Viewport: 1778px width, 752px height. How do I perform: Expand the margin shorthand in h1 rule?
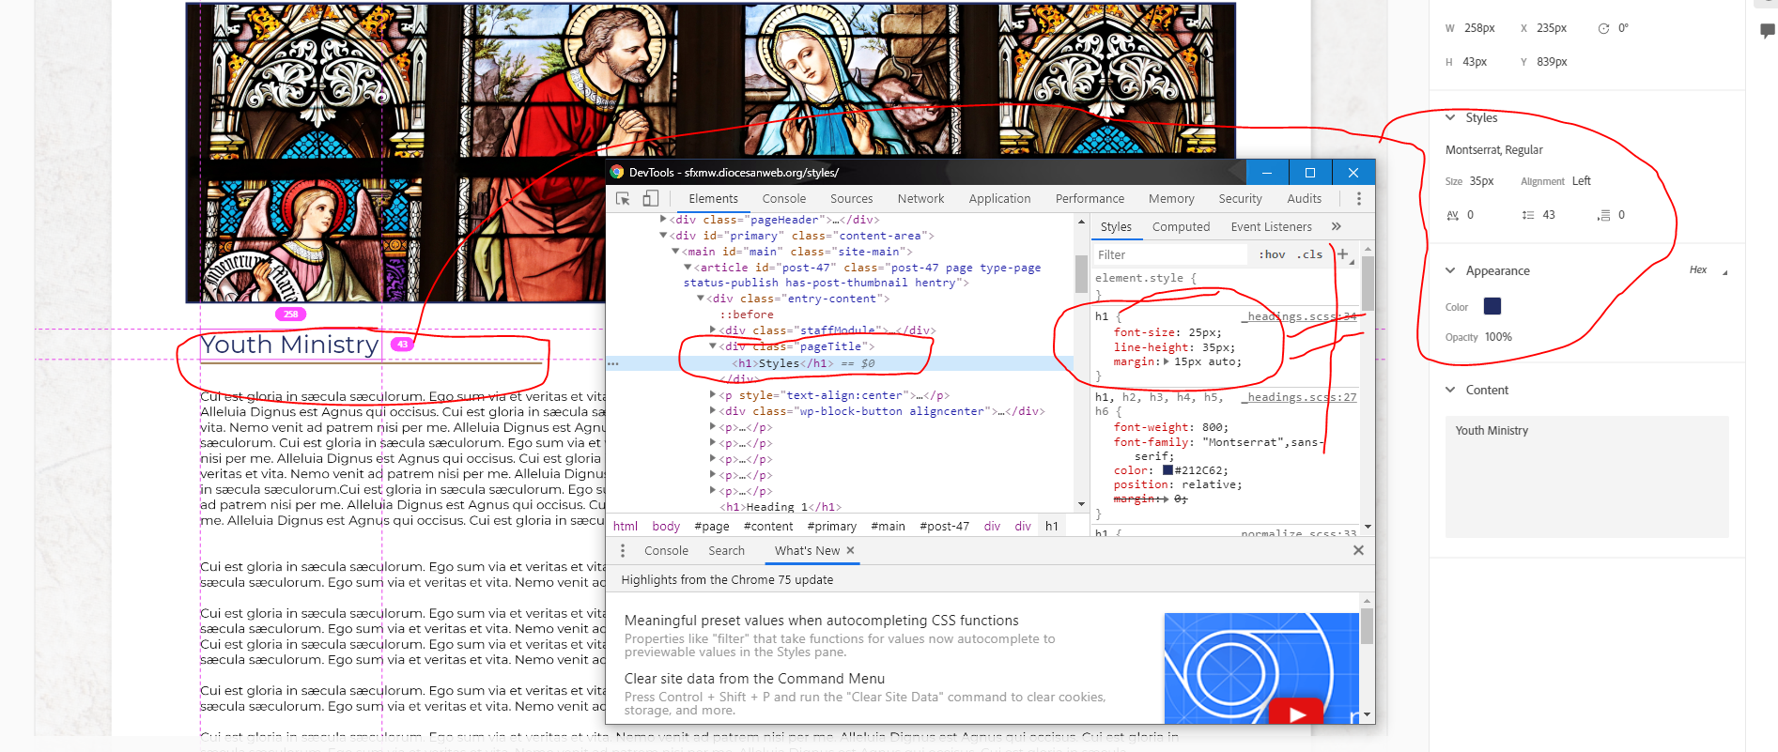(1167, 361)
